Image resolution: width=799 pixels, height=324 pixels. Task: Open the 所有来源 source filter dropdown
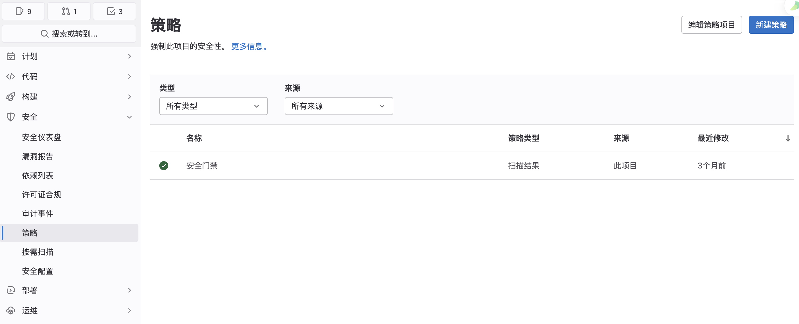[338, 106]
